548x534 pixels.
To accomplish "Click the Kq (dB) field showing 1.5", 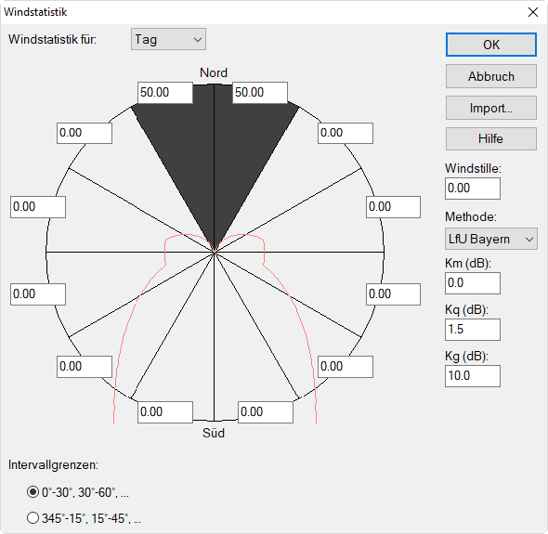I will 473,330.
